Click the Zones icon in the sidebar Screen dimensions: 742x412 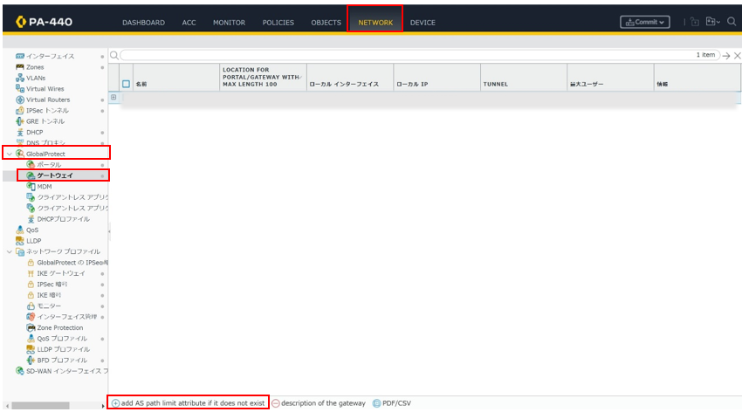(20, 67)
